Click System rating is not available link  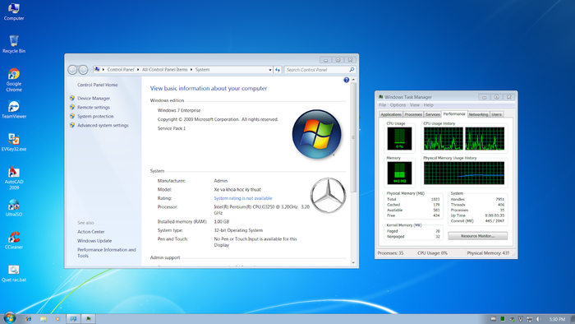[x=243, y=198]
